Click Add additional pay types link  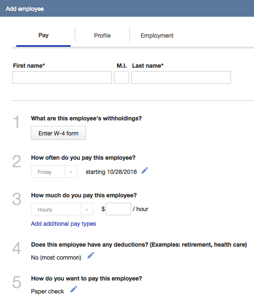pos(63,224)
